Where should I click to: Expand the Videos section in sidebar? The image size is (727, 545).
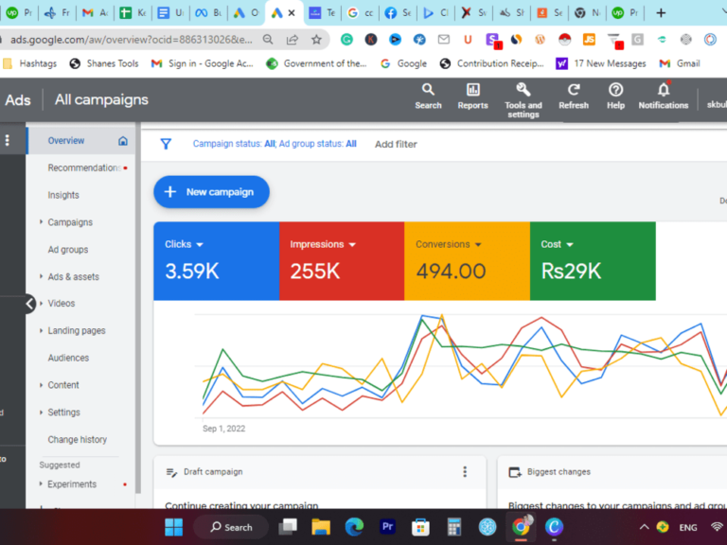click(41, 304)
